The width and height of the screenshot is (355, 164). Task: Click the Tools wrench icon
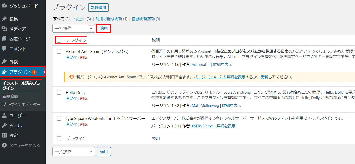[4, 126]
